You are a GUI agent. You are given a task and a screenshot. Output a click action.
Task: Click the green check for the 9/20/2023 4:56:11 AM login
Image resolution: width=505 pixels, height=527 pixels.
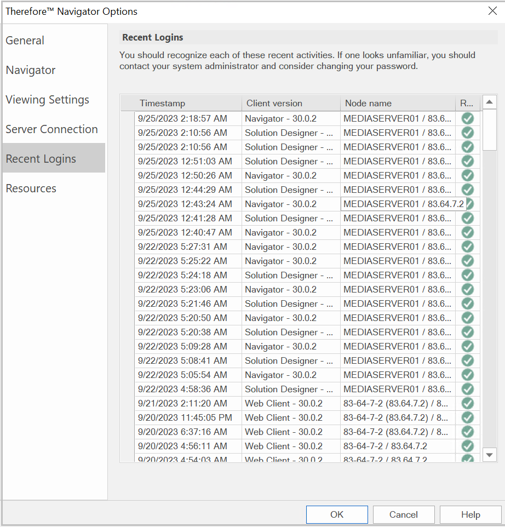pyautogui.click(x=468, y=446)
